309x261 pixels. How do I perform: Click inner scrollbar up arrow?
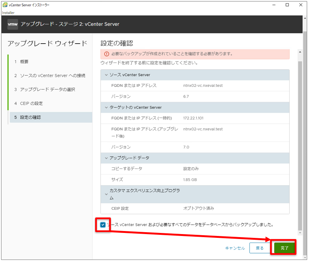(300, 52)
